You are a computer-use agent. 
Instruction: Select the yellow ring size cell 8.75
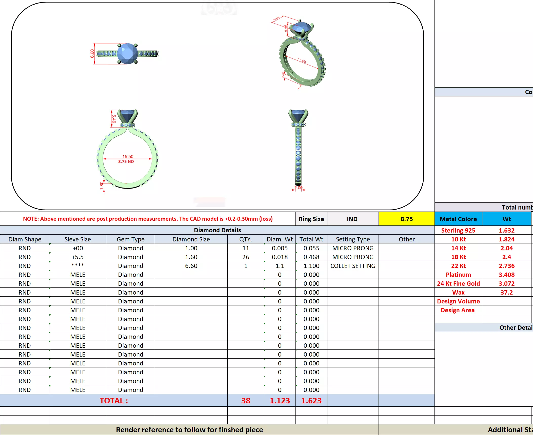point(406,219)
